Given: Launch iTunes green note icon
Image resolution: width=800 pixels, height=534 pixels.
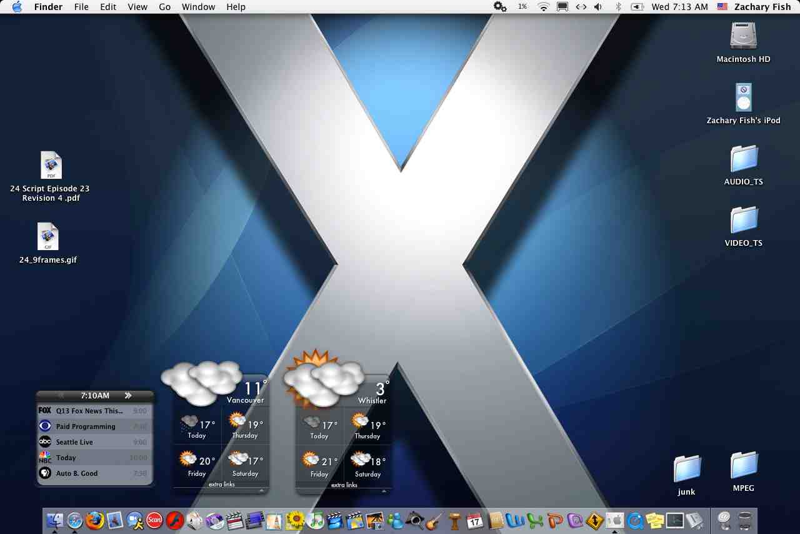Looking at the screenshot, I should (314, 520).
